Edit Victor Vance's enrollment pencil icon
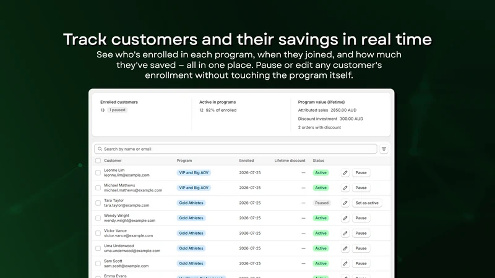495x278 pixels. (x=345, y=234)
